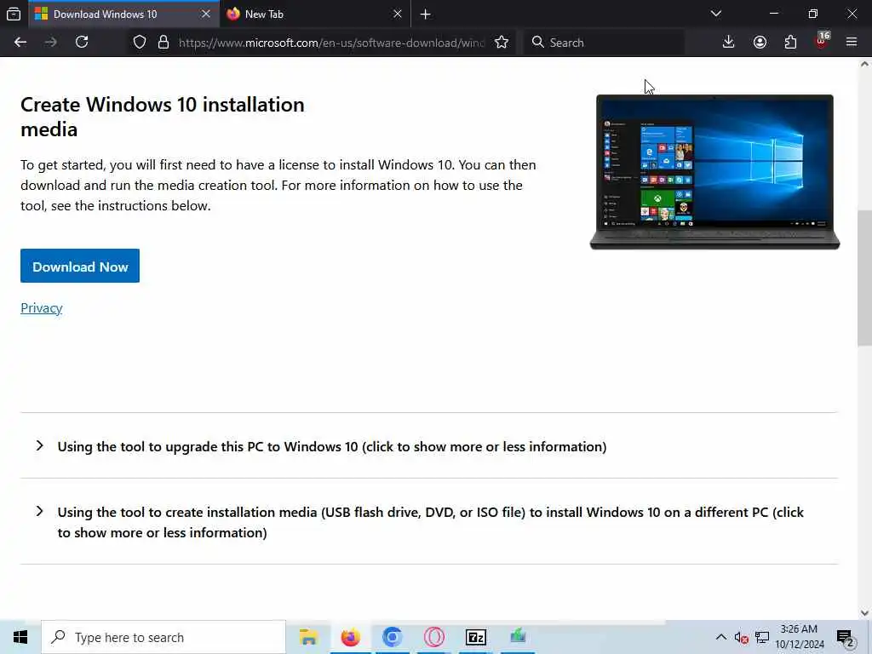The image size is (872, 654).
Task: Close the New Tab tab
Action: (398, 14)
